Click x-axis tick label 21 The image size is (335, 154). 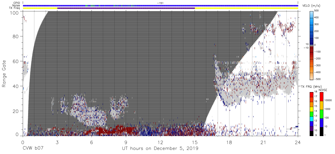pos(264,142)
